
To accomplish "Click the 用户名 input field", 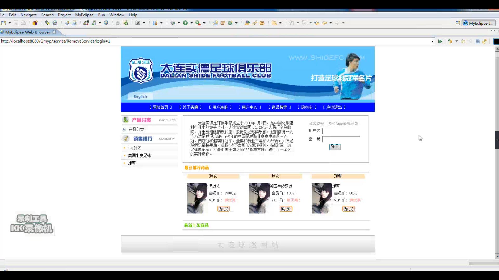I will pyautogui.click(x=341, y=131).
